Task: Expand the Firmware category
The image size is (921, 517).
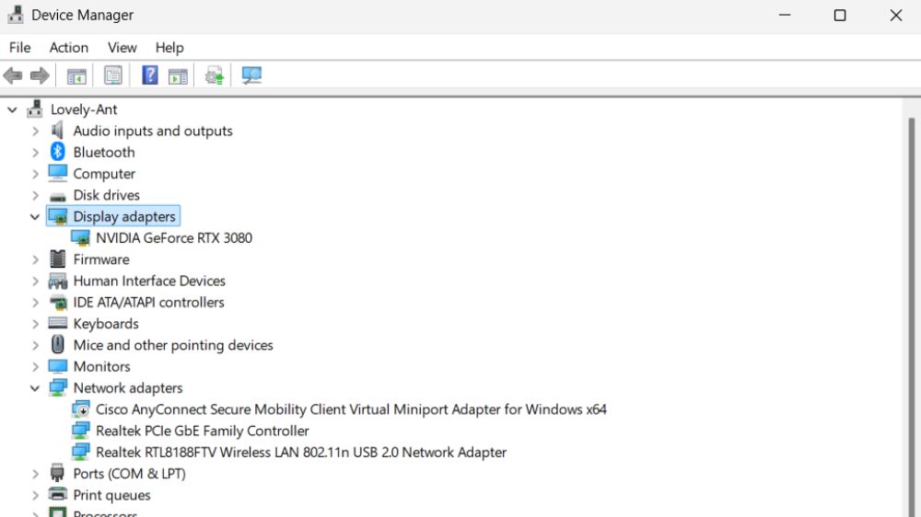Action: pos(35,259)
